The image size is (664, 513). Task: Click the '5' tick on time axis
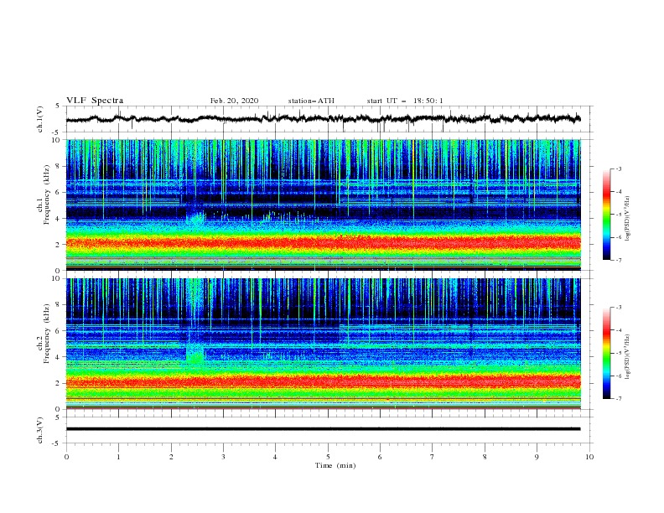[328, 457]
